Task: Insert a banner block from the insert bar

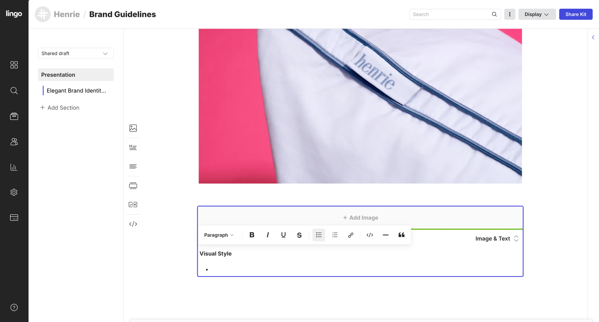Action: click(x=133, y=186)
